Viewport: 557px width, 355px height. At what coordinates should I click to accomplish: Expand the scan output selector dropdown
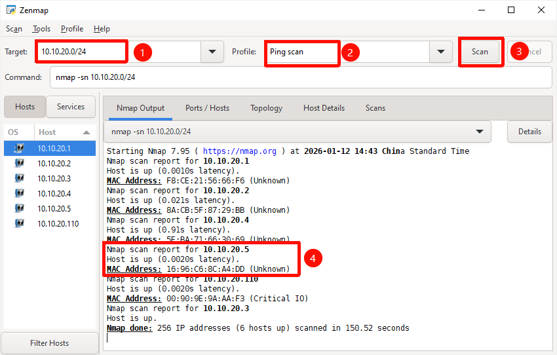[480, 132]
